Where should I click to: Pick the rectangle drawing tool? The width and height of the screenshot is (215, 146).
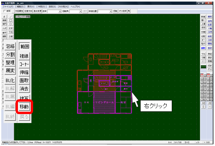11,20
